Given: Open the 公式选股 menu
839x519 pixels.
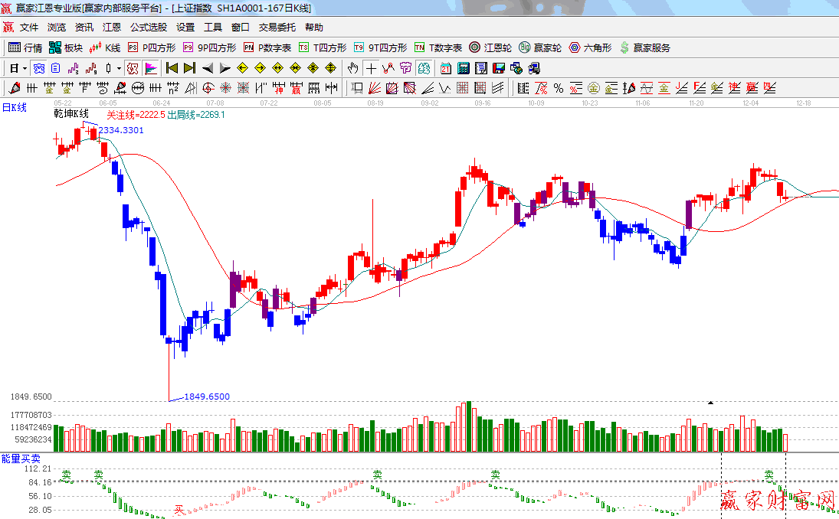Looking at the screenshot, I should [148, 28].
